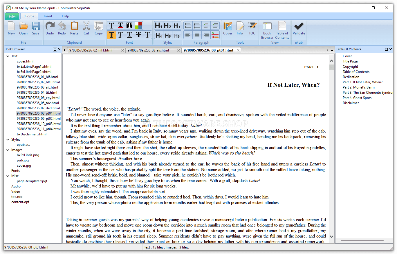Collapse the Text folder in Book Browser

pyautogui.click(x=8, y=56)
